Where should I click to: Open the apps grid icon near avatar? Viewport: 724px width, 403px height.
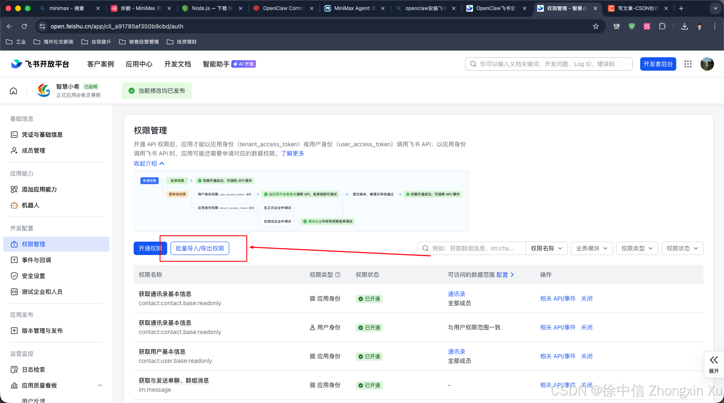688,64
